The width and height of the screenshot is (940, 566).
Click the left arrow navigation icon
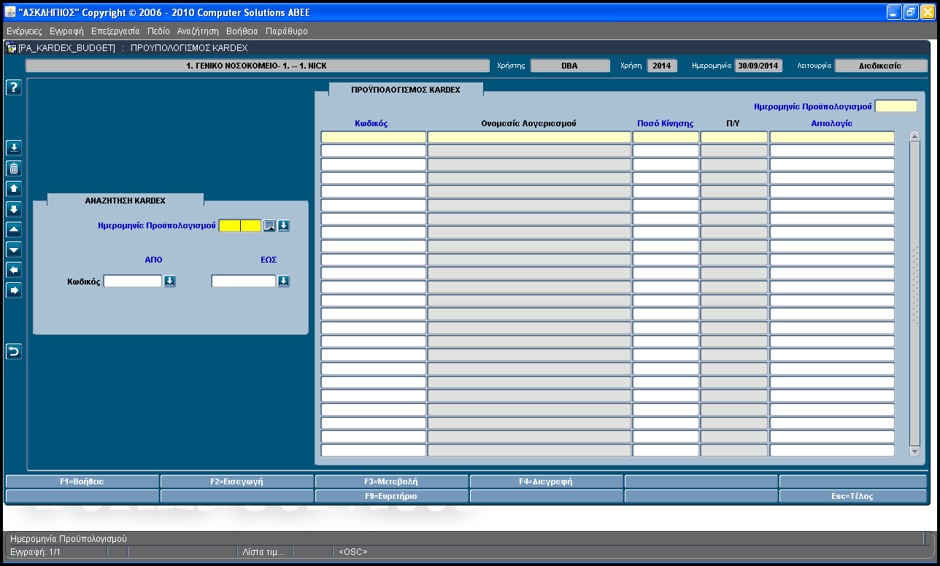pos(14,270)
